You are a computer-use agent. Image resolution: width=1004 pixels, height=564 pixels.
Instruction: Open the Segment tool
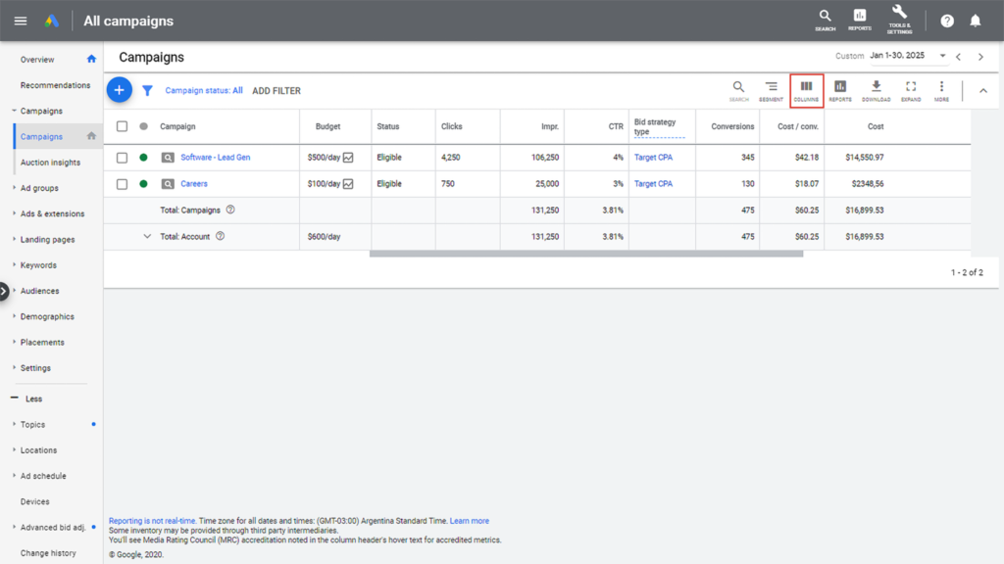pos(771,90)
